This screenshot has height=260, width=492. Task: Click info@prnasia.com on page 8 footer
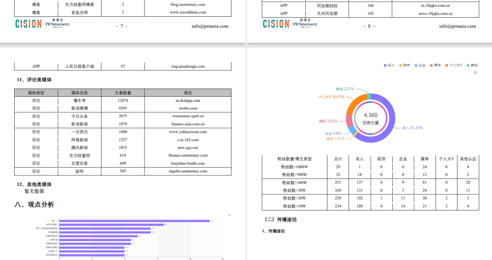coord(457,26)
